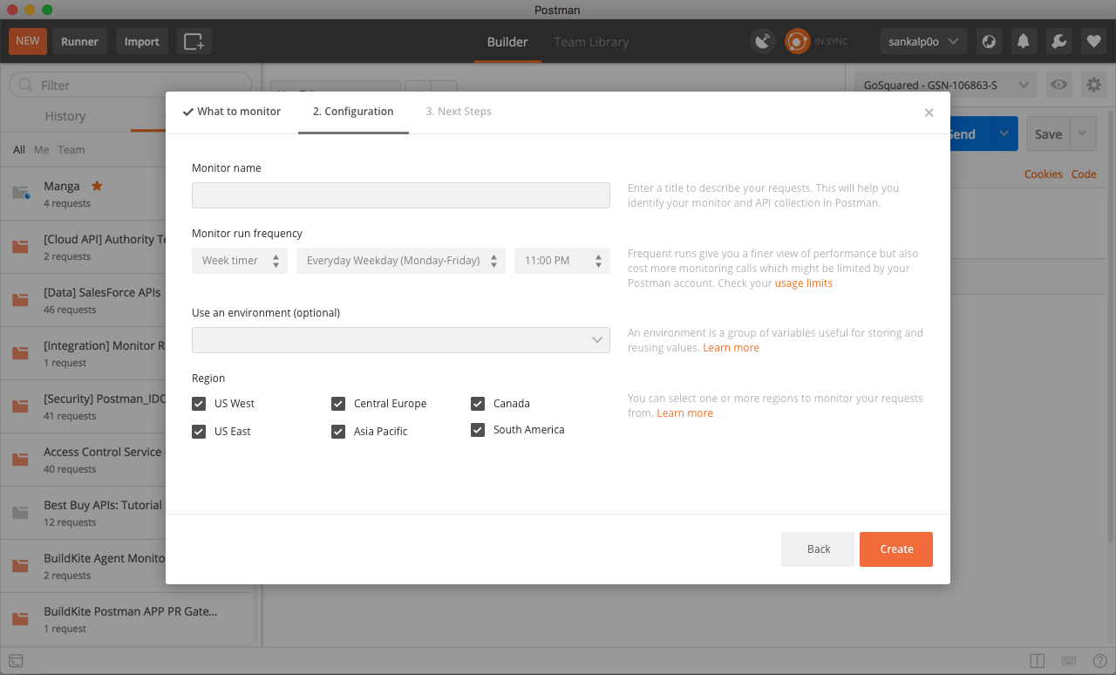Screen dimensions: 1116x675
Task: Click the NEW button
Action: tap(28, 41)
